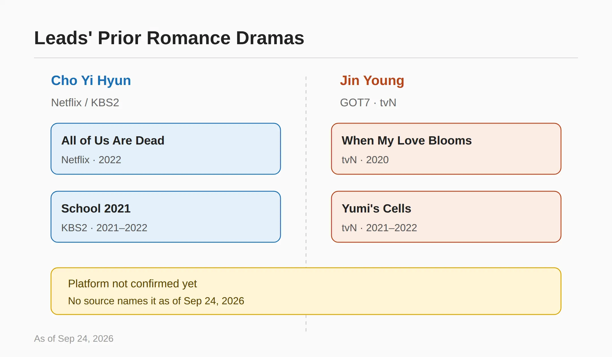Open the All of Us Are Dead card

pos(166,149)
